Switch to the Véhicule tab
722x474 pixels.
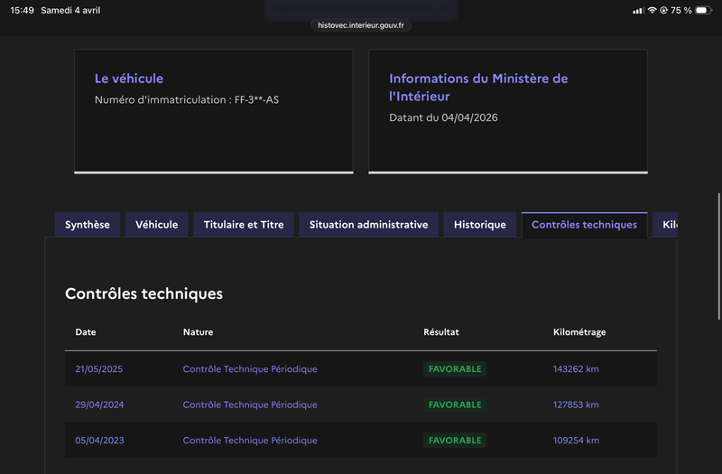pyautogui.click(x=157, y=225)
